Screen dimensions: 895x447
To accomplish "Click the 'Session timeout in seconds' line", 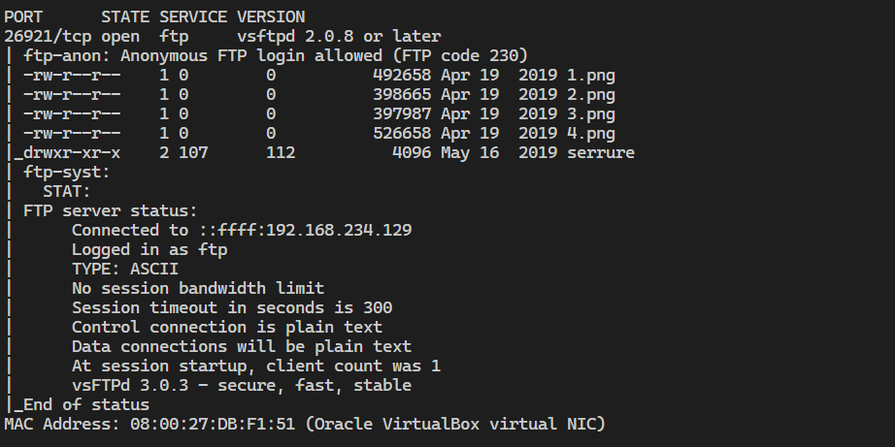I will point(232,308).
